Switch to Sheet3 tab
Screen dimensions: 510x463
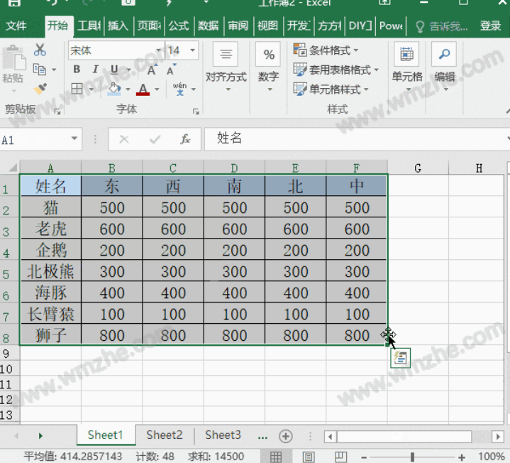coord(223,435)
